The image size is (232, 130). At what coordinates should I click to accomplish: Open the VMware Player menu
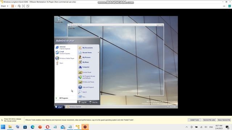point(4,6)
